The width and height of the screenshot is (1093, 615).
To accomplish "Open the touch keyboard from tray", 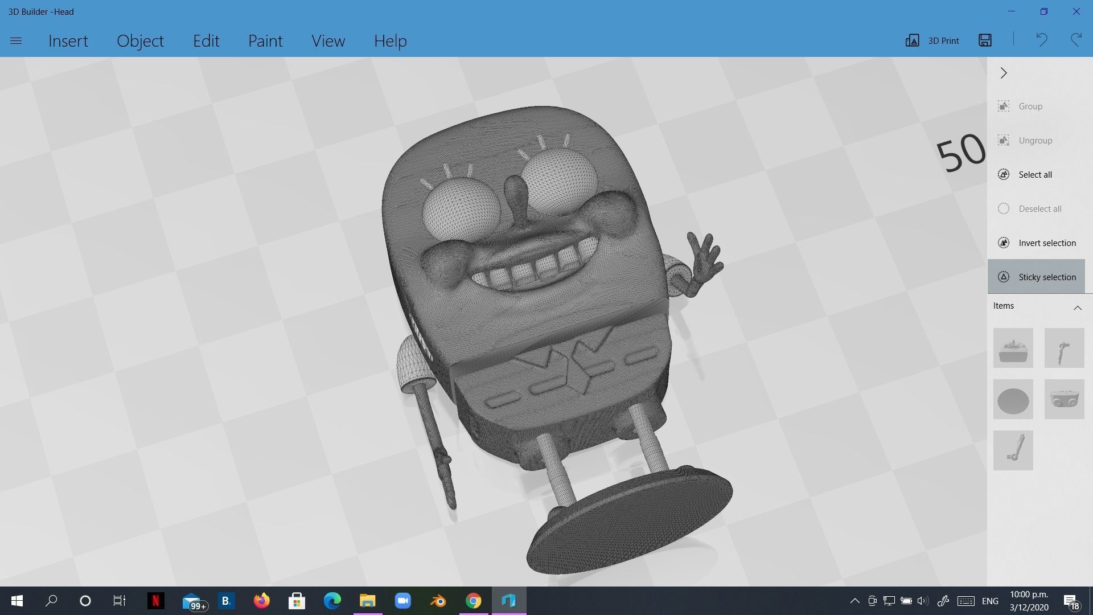I will [x=966, y=601].
